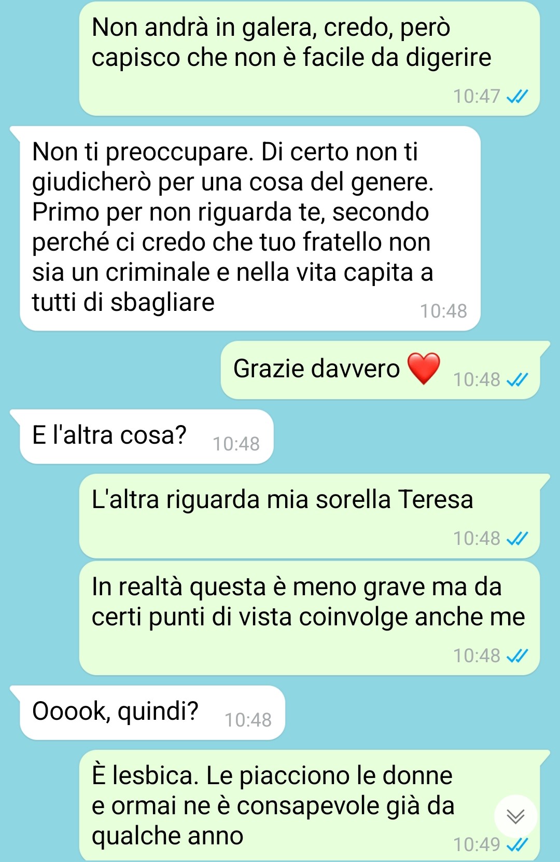Tap the scroll-to-bottom double chevron button
560x862 pixels.
click(x=515, y=816)
